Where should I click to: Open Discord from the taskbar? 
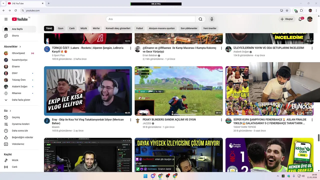tap(153, 176)
